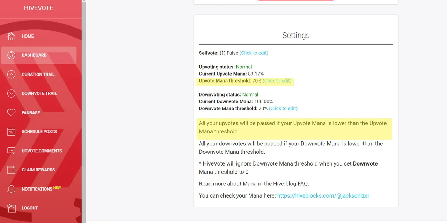
Task: Click the Selfvote False value
Action: click(x=232, y=53)
